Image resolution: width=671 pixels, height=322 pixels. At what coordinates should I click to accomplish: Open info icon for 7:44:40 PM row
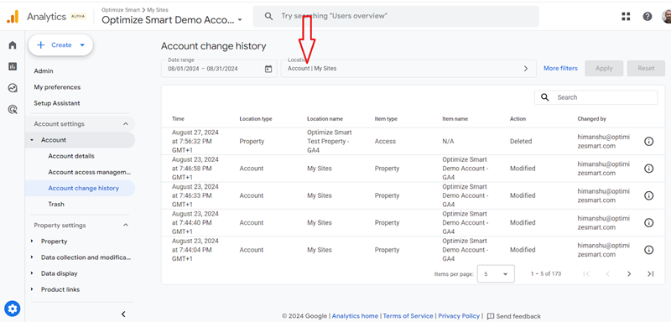coord(648,223)
